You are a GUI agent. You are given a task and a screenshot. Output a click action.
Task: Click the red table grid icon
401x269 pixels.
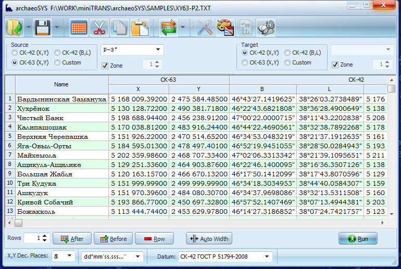point(79,27)
